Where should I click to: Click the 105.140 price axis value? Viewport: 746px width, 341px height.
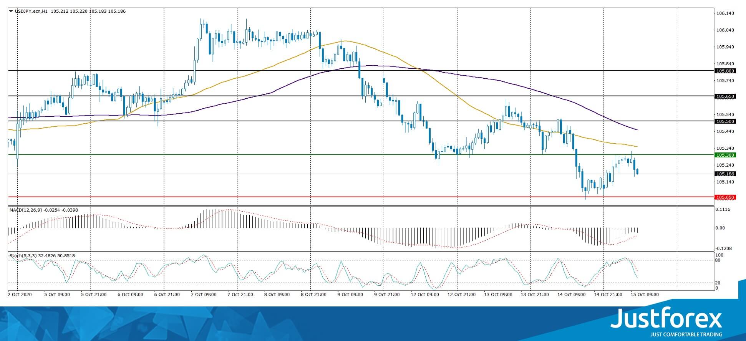coord(725,182)
